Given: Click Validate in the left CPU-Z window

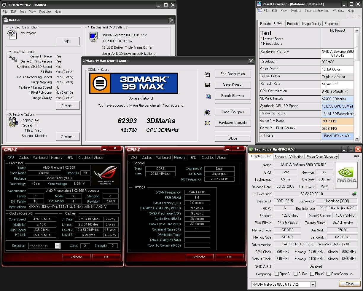Looking at the screenshot, I should click(76, 257).
